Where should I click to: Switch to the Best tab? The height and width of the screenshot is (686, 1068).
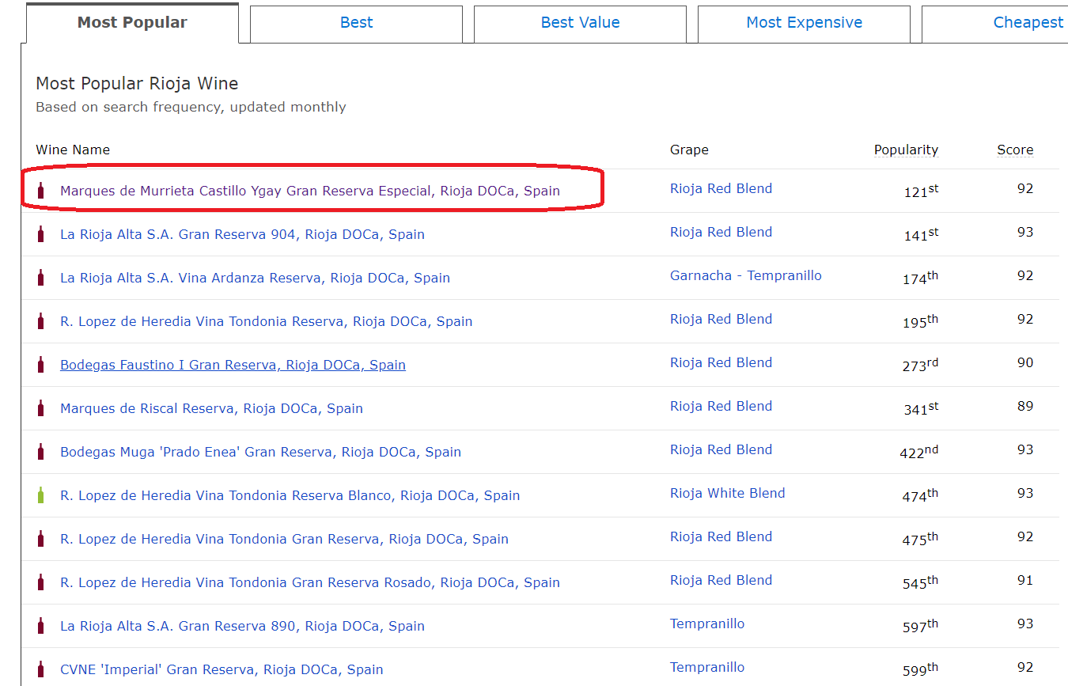pos(356,23)
